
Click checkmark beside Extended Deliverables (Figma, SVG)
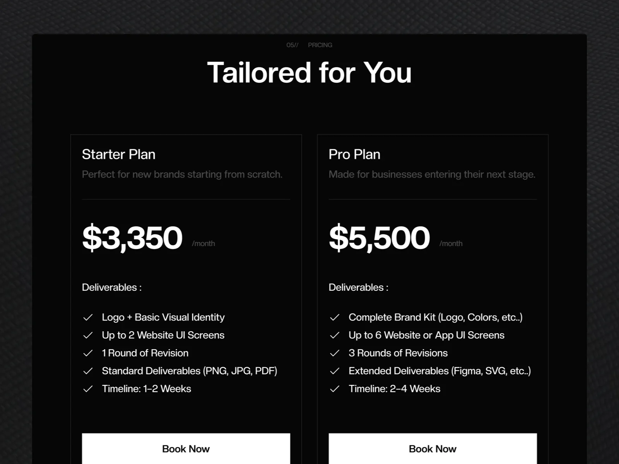tap(335, 371)
